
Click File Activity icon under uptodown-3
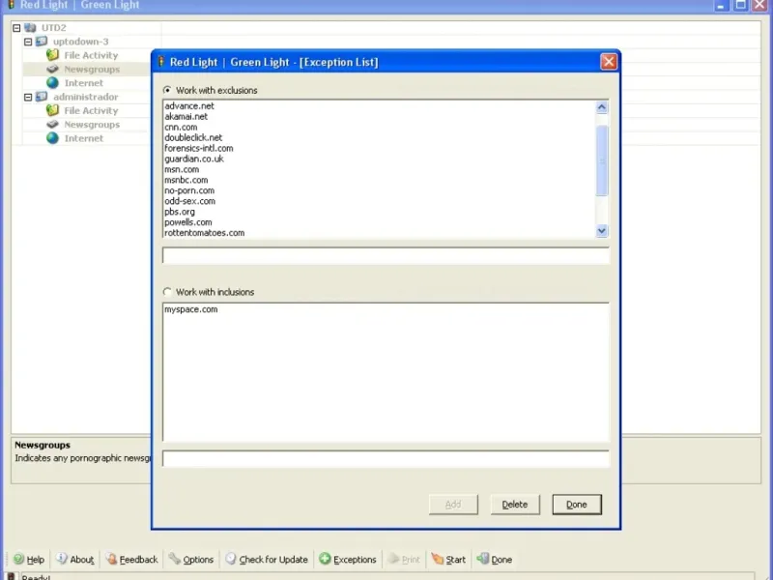(x=52, y=55)
